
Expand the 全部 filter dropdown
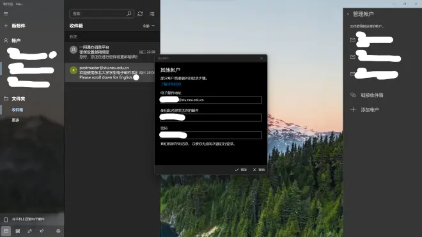pos(148,26)
